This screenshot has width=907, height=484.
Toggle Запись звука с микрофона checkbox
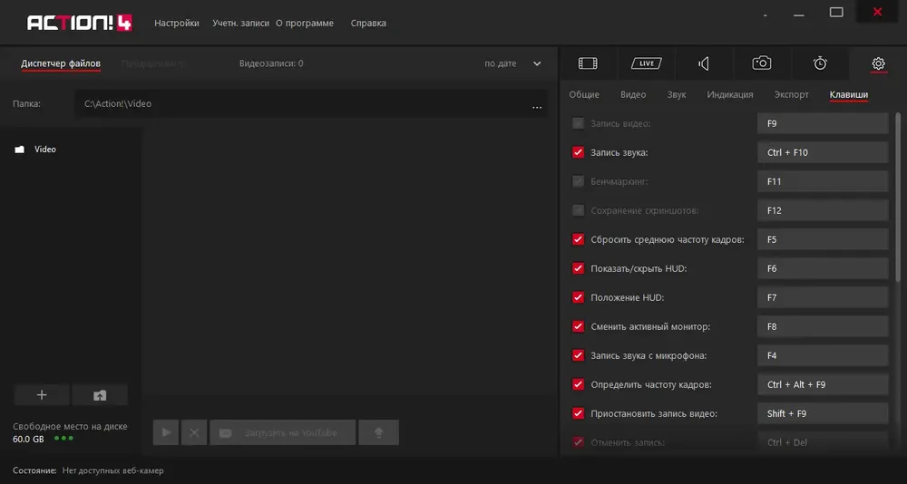tap(578, 355)
